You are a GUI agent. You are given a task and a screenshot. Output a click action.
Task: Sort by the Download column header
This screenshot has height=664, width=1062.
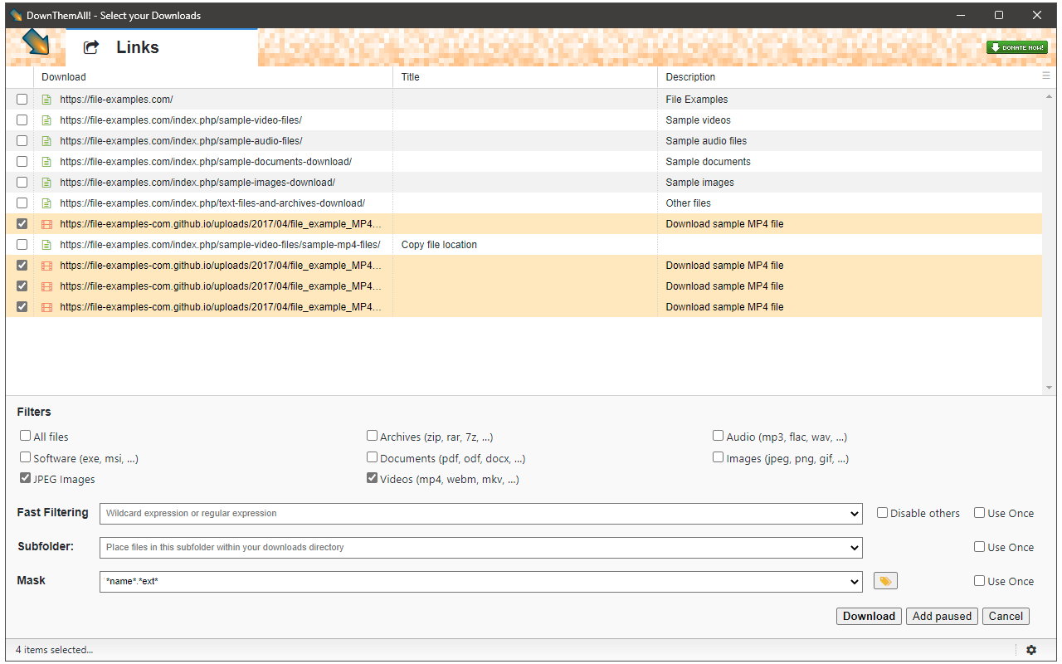[x=213, y=77]
